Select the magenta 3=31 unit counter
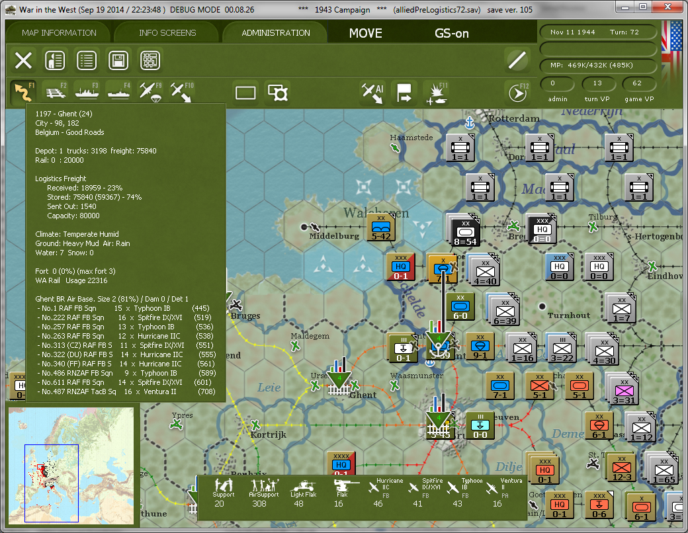The image size is (688, 533). coord(623,391)
